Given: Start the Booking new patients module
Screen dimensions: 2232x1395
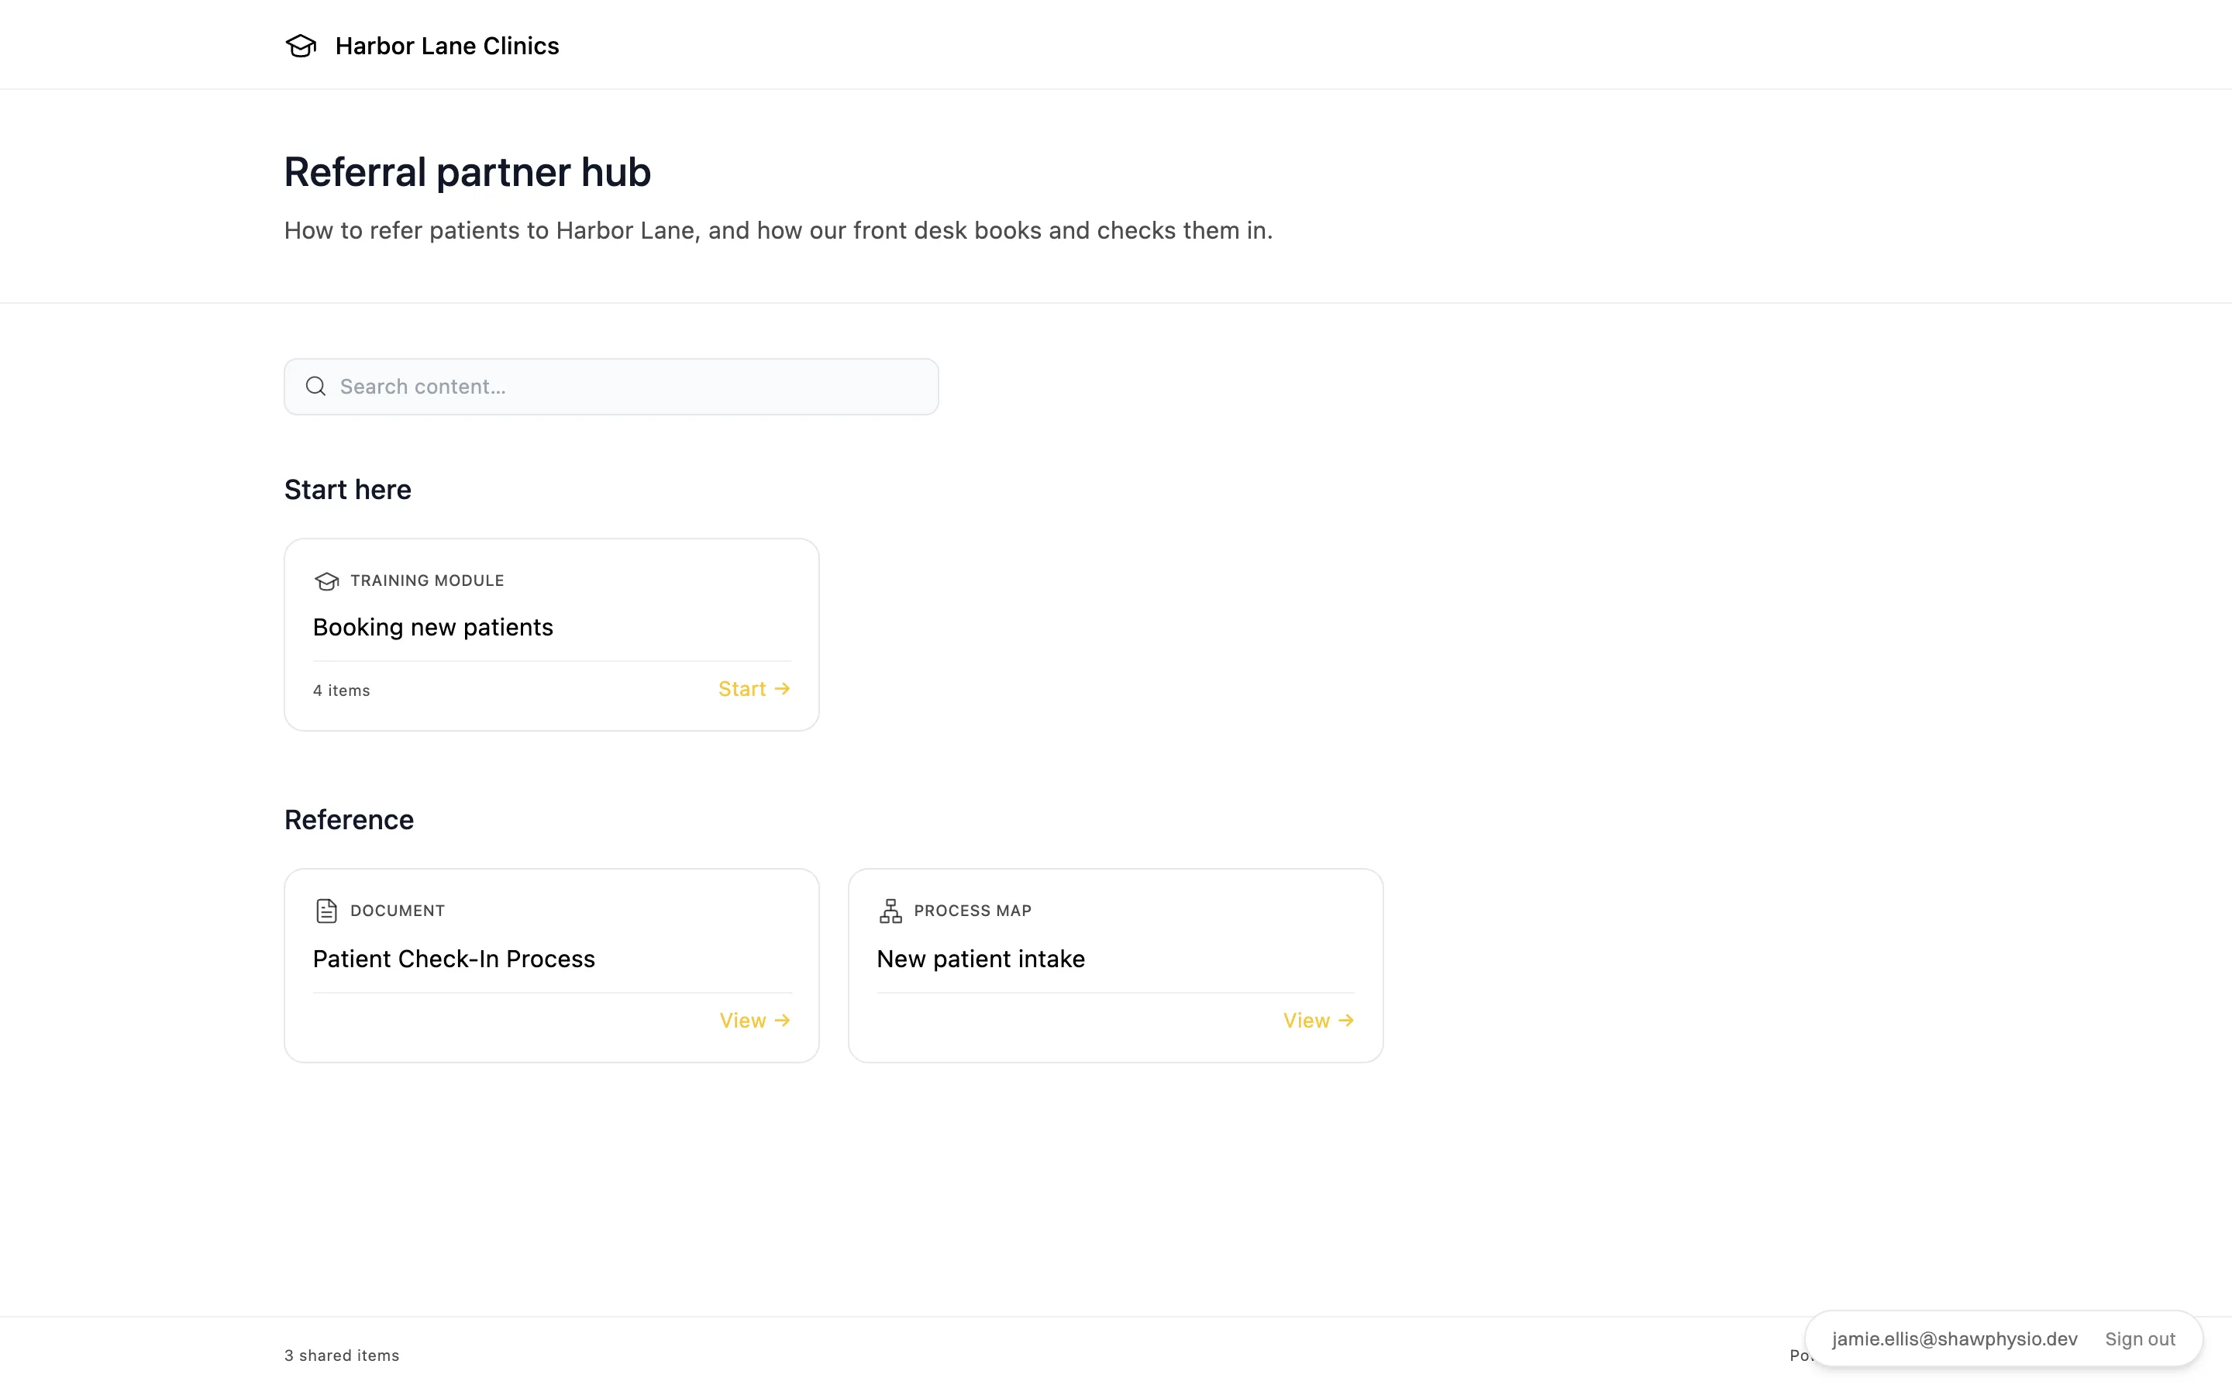Looking at the screenshot, I should (x=753, y=689).
